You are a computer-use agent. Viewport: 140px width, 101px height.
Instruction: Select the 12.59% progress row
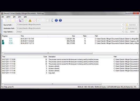70,43
